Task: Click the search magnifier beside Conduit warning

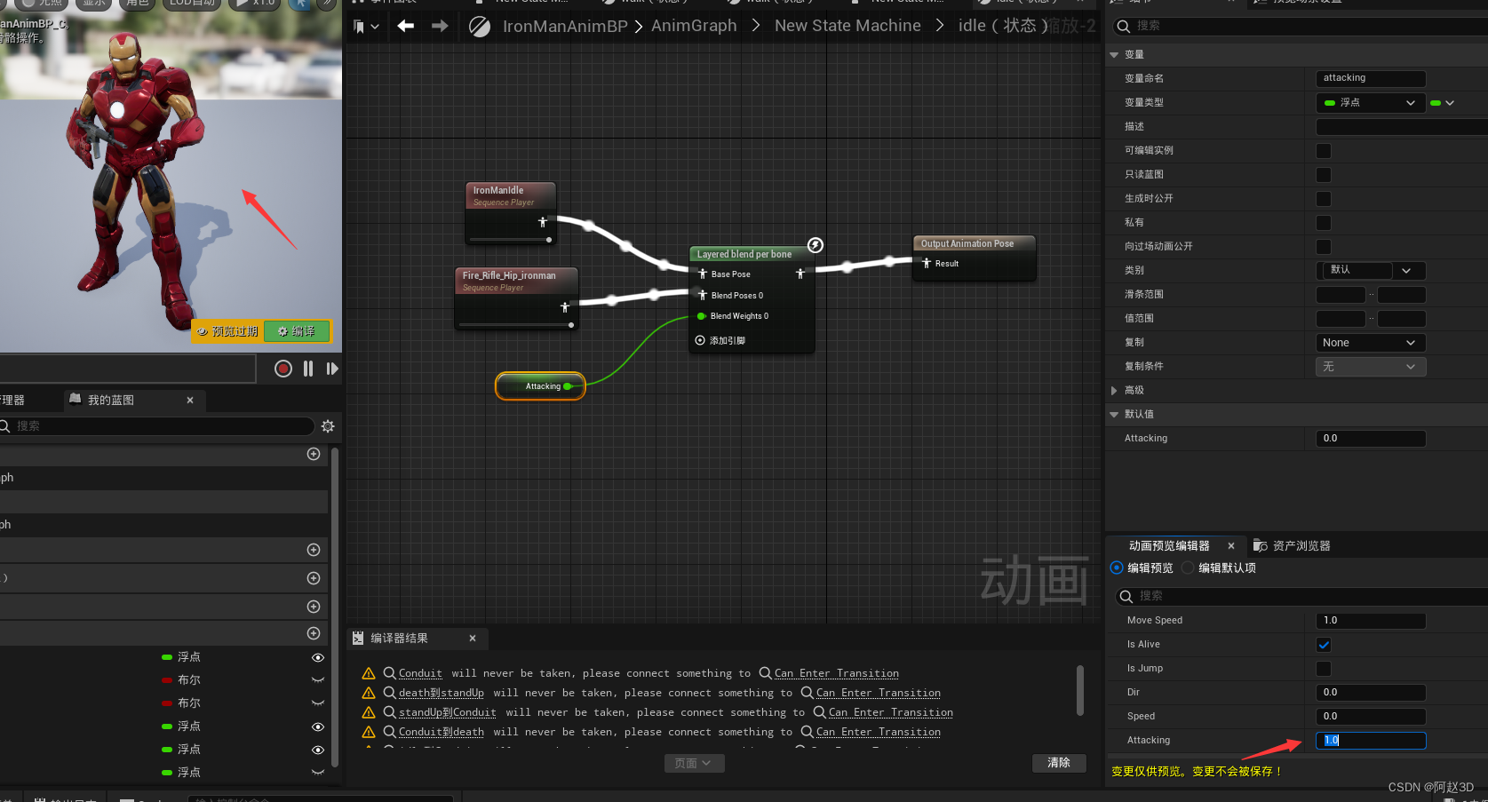Action: click(389, 673)
